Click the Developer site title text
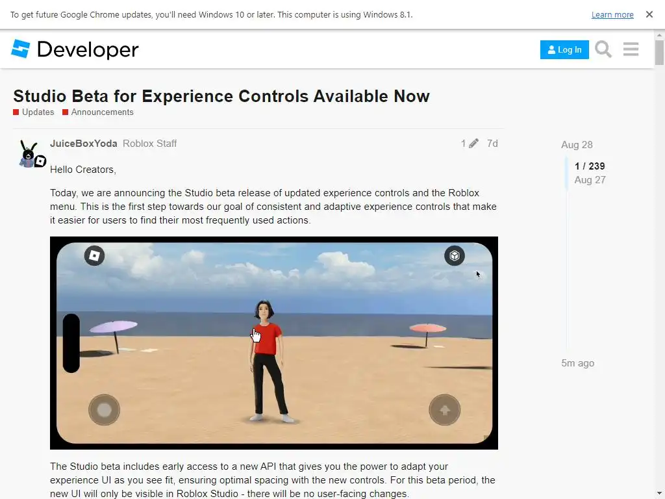Viewport: 665px width, 499px height. click(x=88, y=49)
